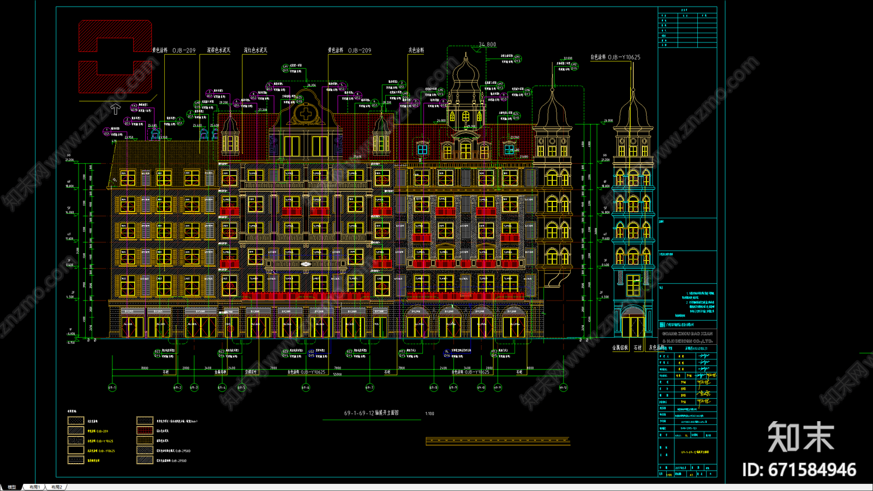Select GUANG ZHOU BAO XIAN title block text

click(x=687, y=333)
